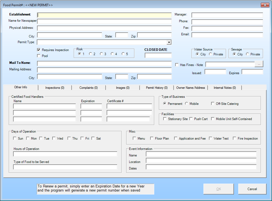Screen dimensions: 272x201
Task: Select Mobile type of business
Action: click(x=187, y=103)
